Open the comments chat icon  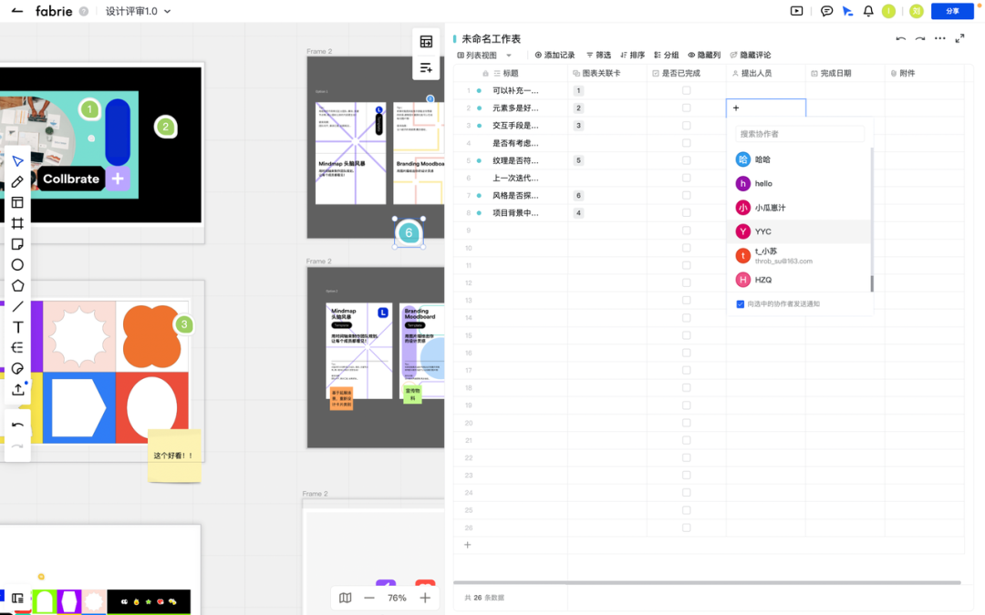point(826,11)
